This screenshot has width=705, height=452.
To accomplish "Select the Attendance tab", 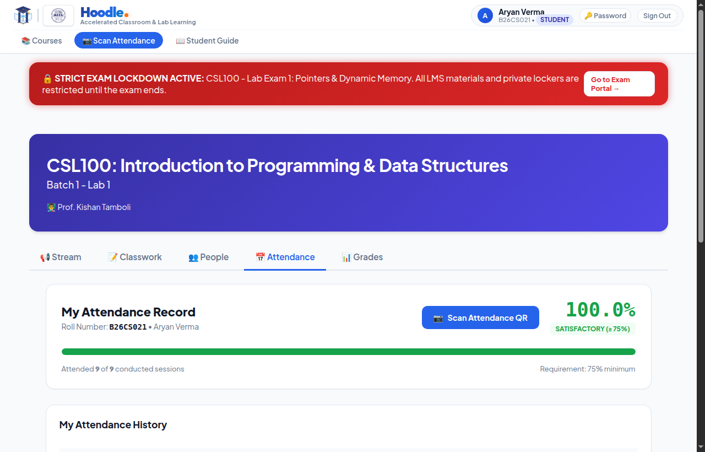I will click(285, 257).
